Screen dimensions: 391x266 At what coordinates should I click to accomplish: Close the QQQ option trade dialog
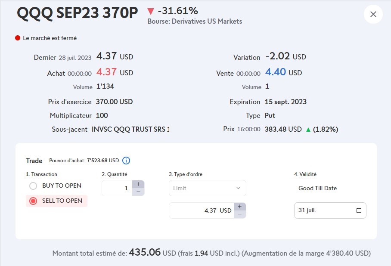tap(373, 14)
